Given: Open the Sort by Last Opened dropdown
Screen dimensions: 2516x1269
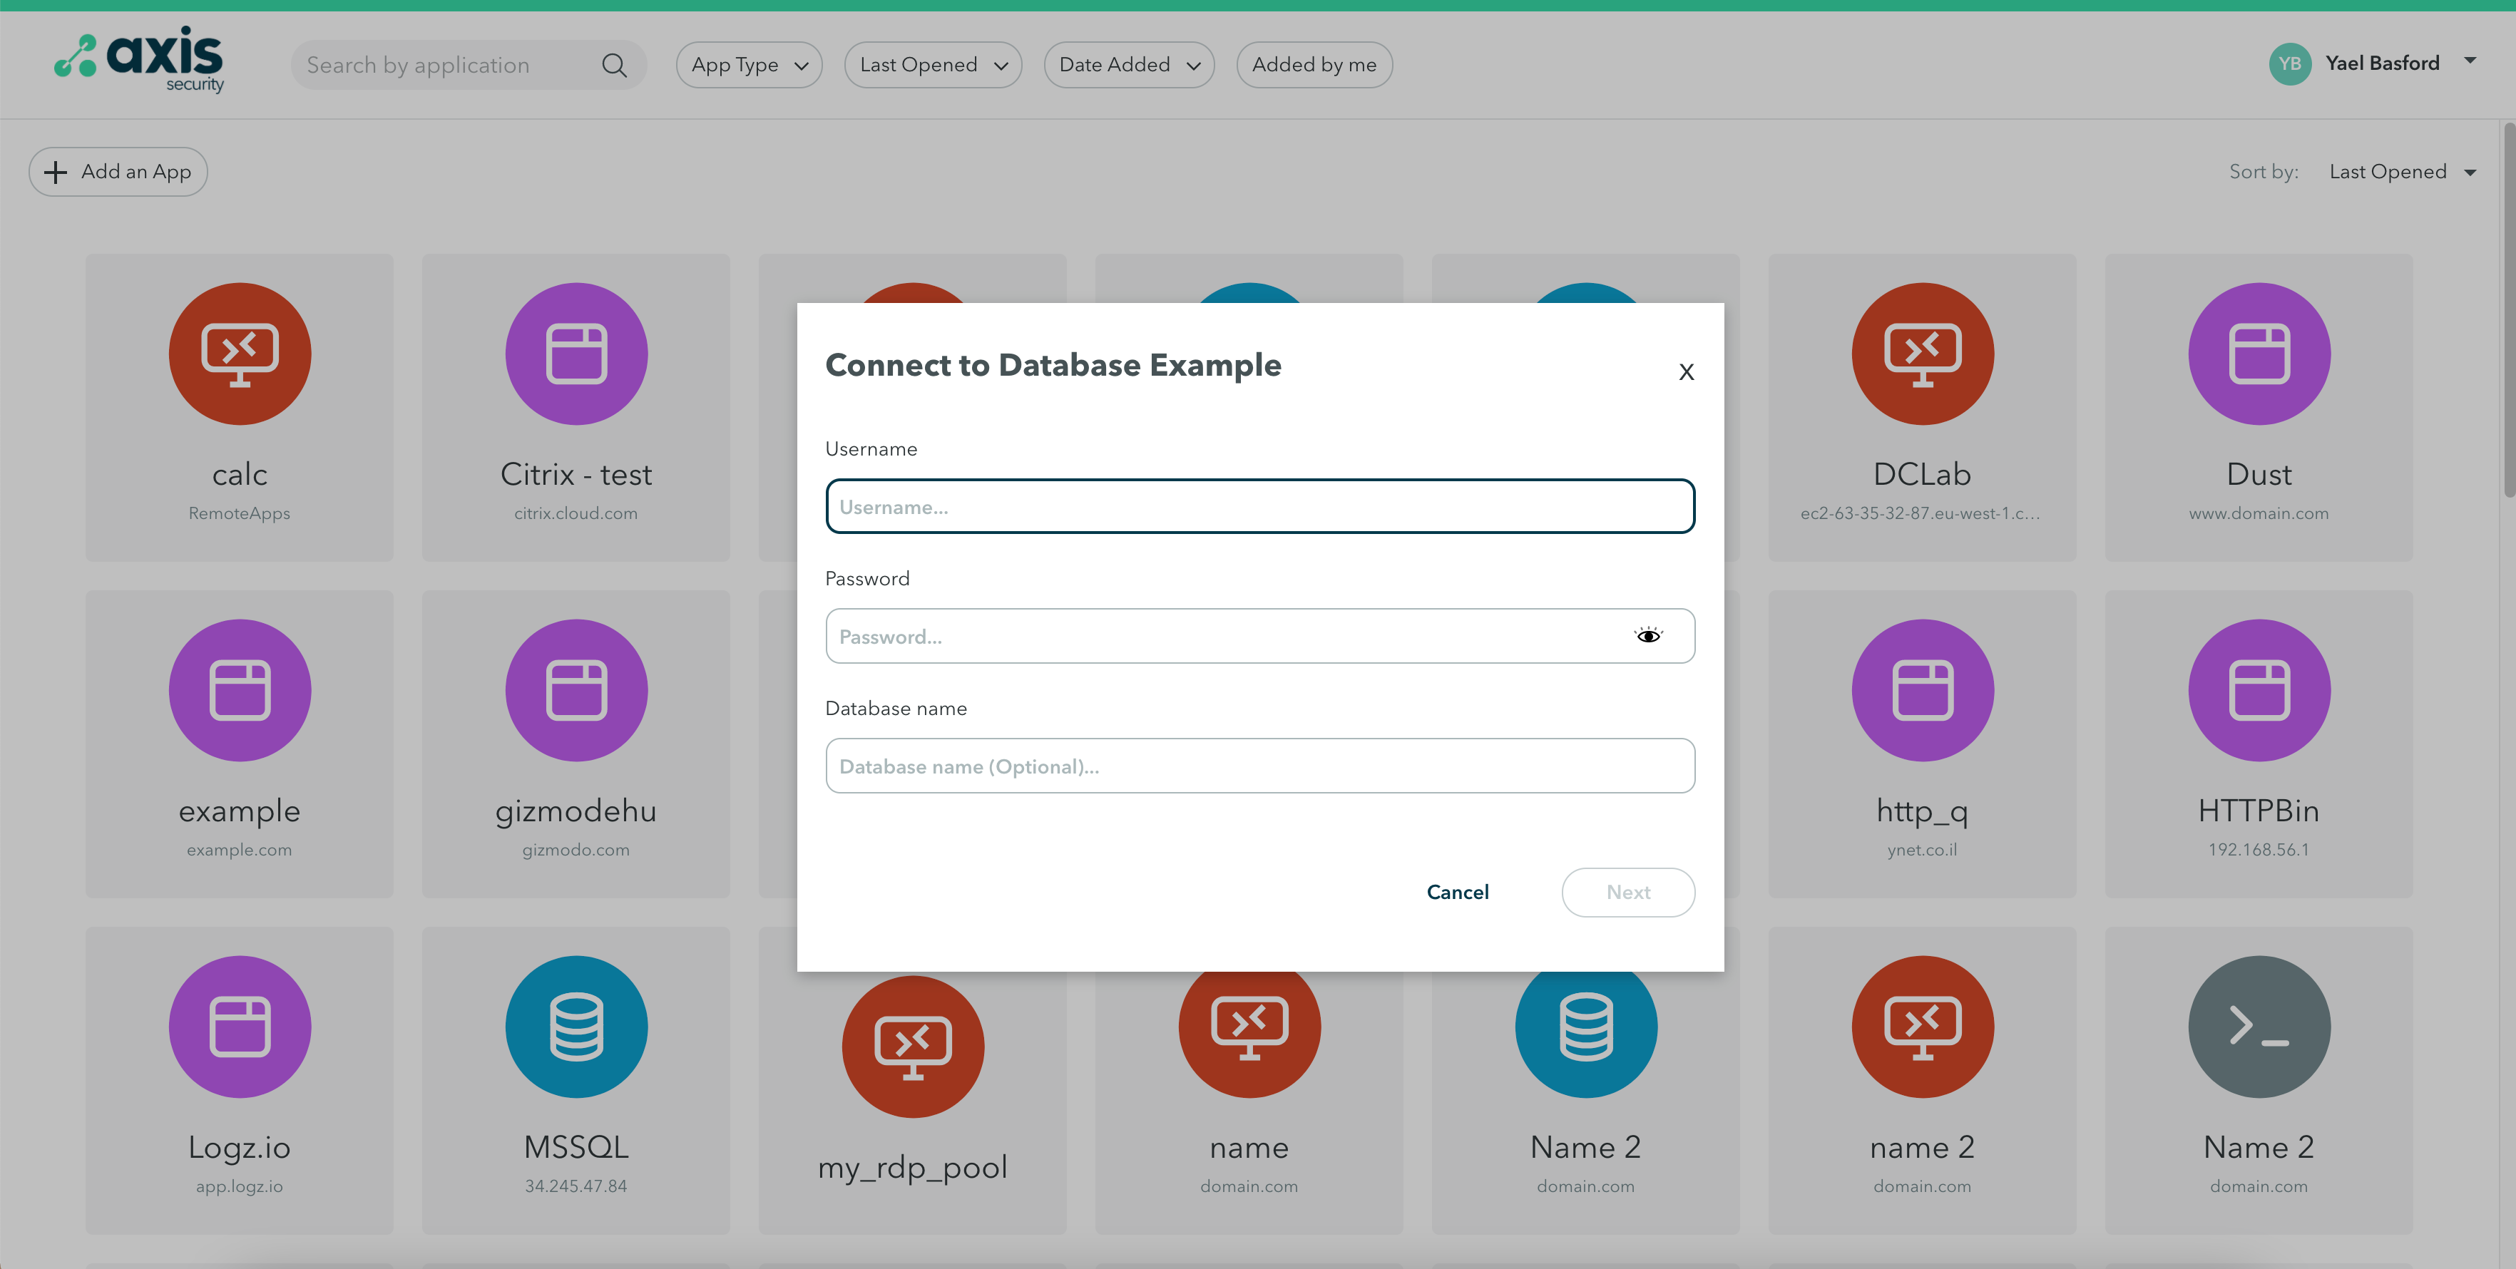Looking at the screenshot, I should coord(2400,172).
